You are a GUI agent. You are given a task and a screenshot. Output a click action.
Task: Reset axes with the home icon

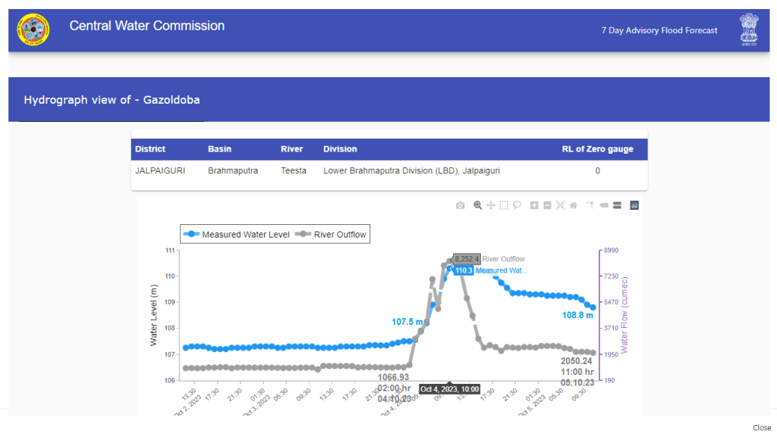coord(574,205)
